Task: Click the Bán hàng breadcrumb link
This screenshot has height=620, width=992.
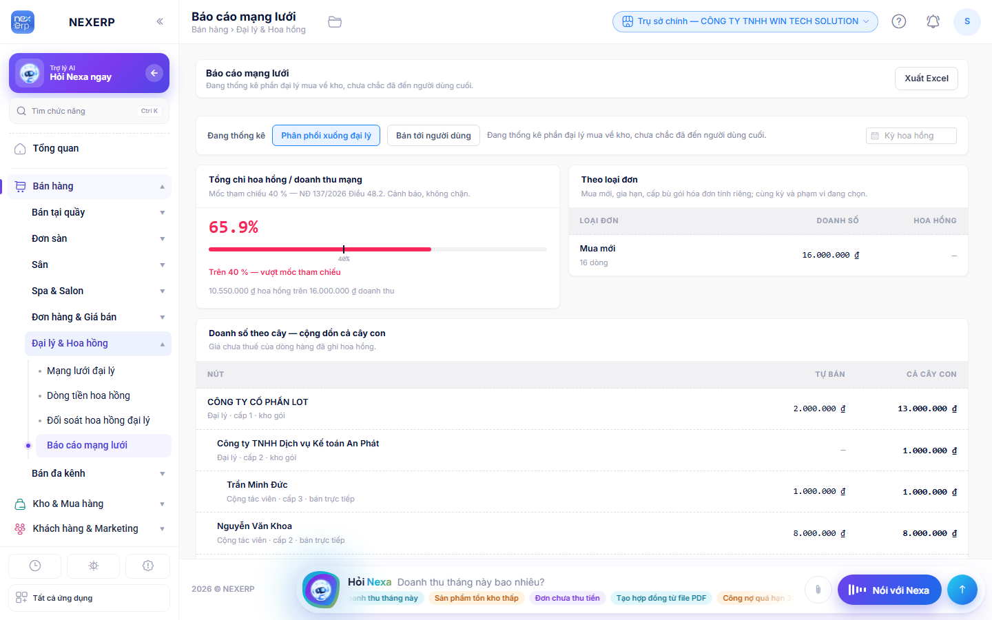Action: [x=209, y=30]
